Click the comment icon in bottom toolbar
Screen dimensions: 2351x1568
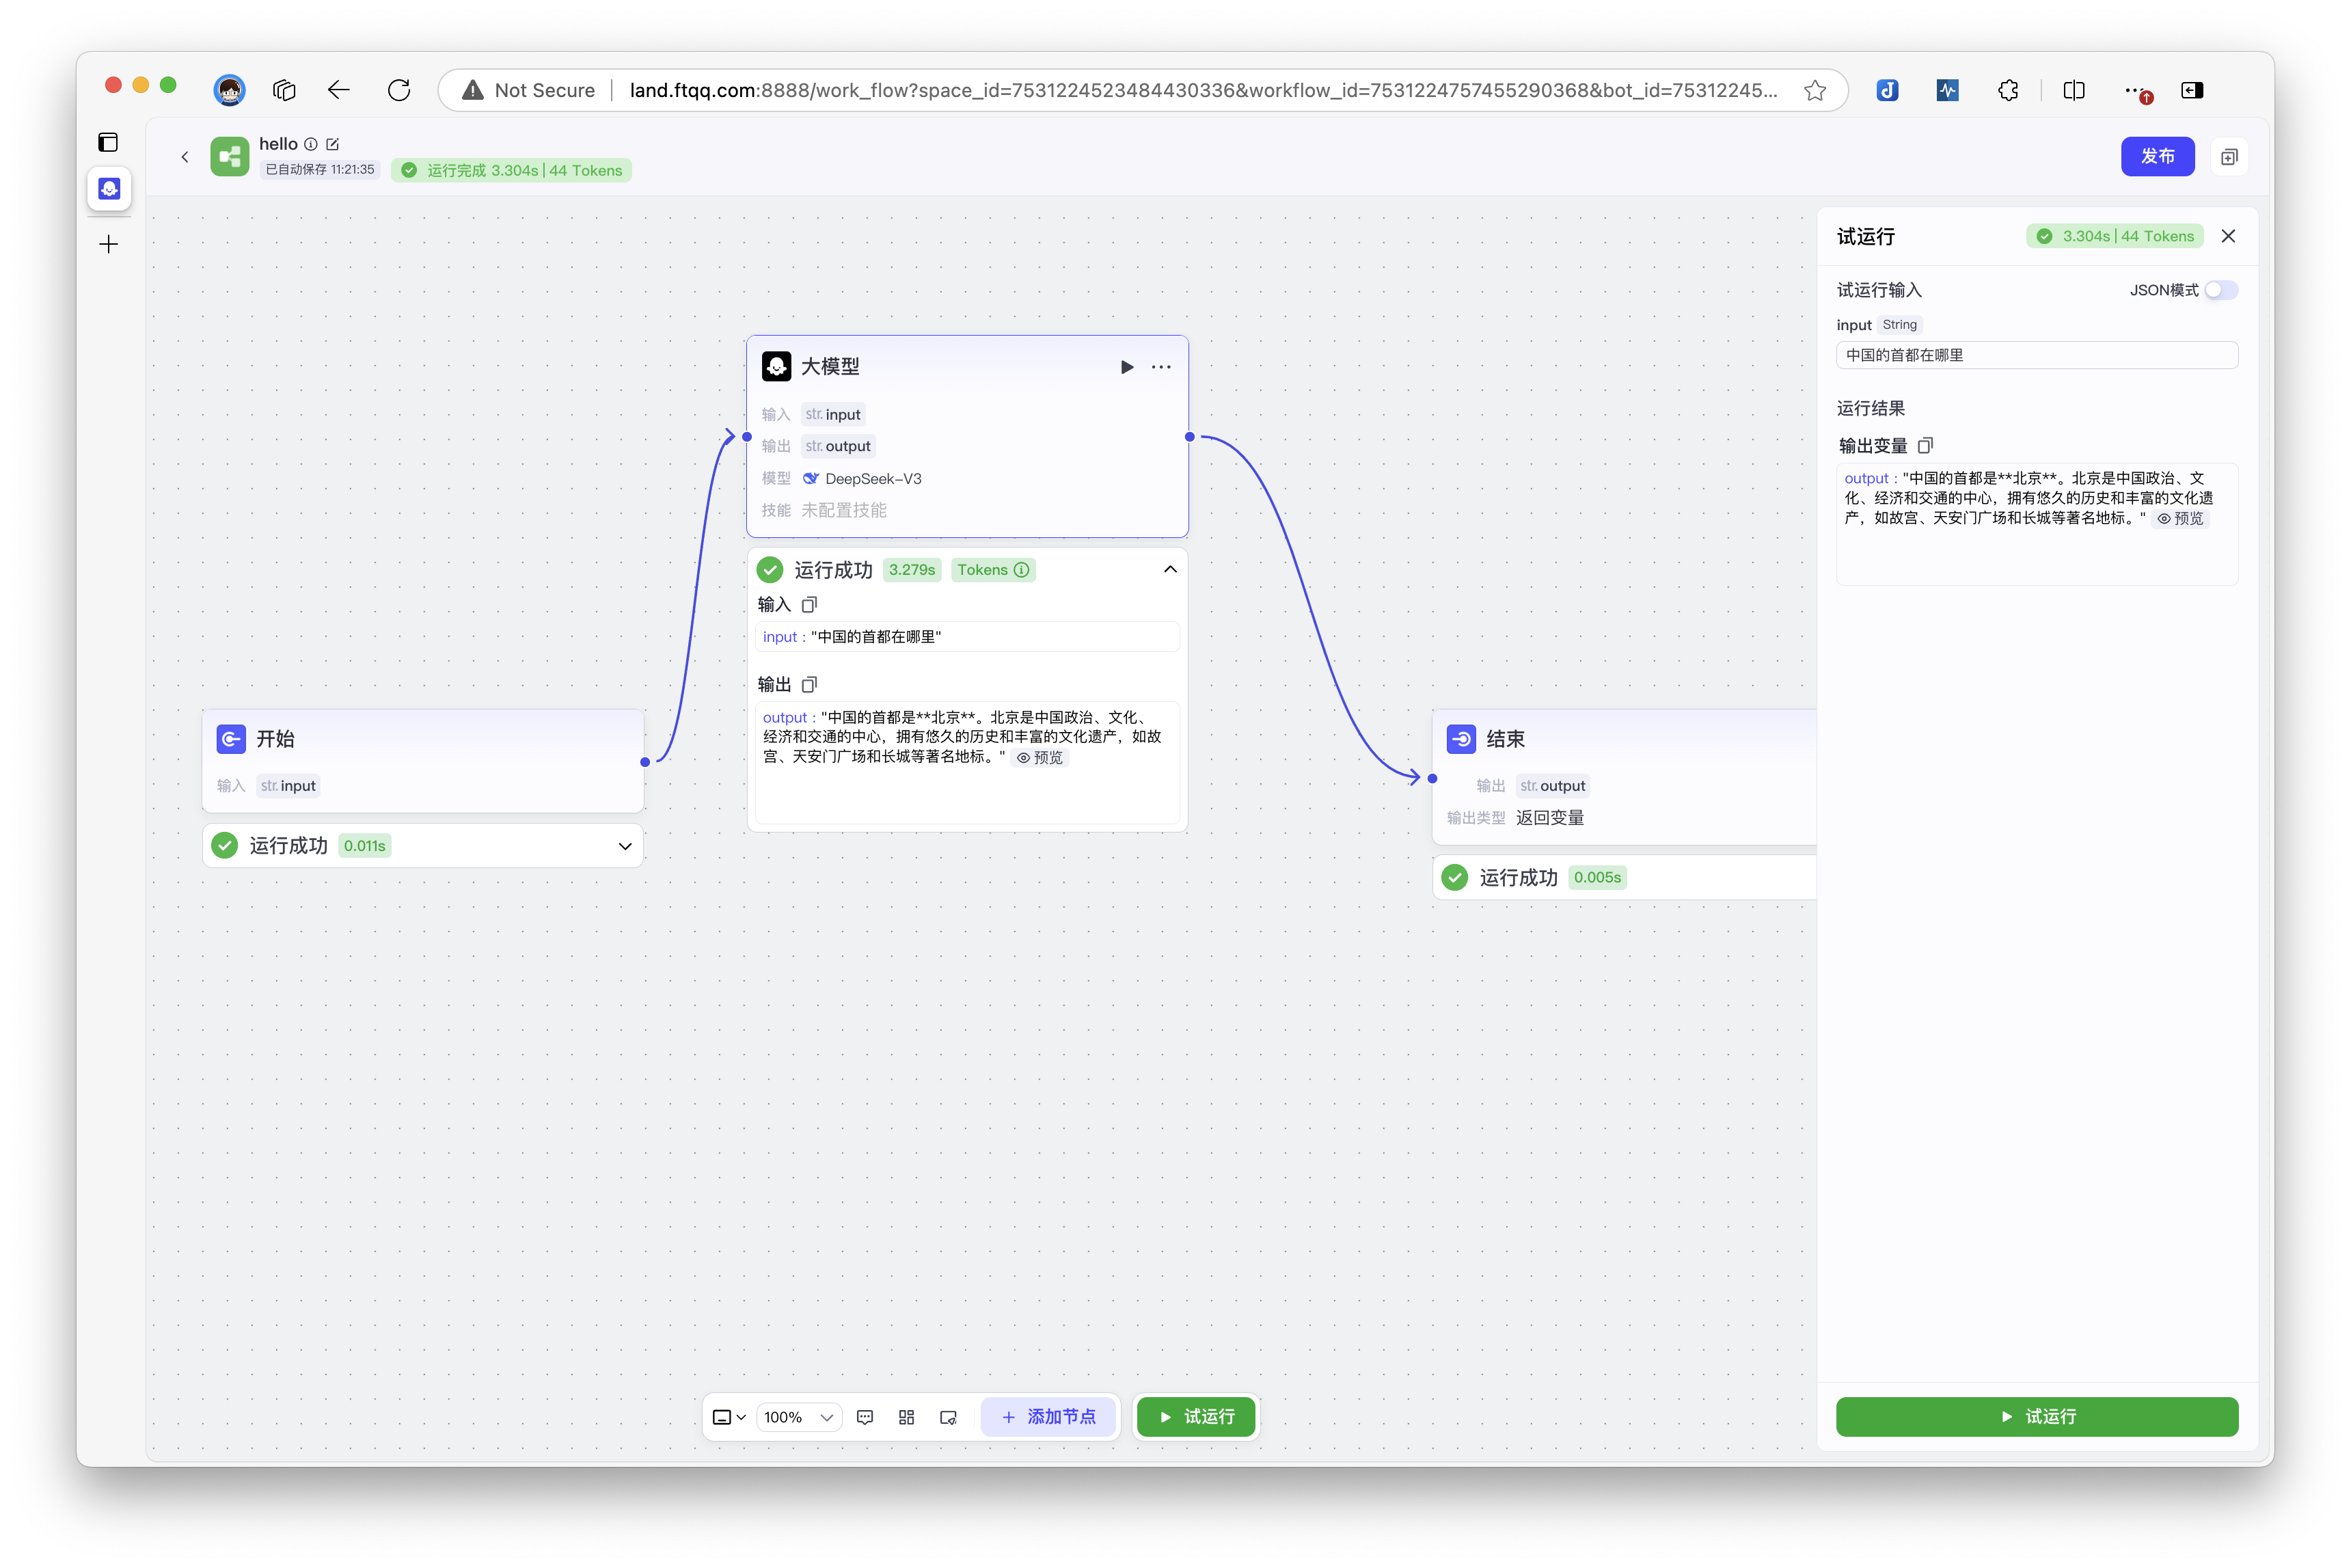pyautogui.click(x=866, y=1417)
